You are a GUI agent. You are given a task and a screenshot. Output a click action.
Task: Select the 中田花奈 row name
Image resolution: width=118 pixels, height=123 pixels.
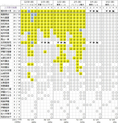click(x=5, y=77)
